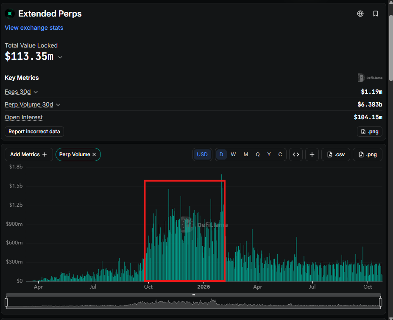Click the $1.8b y-axis label
This screenshot has width=393, height=320.
16,167
